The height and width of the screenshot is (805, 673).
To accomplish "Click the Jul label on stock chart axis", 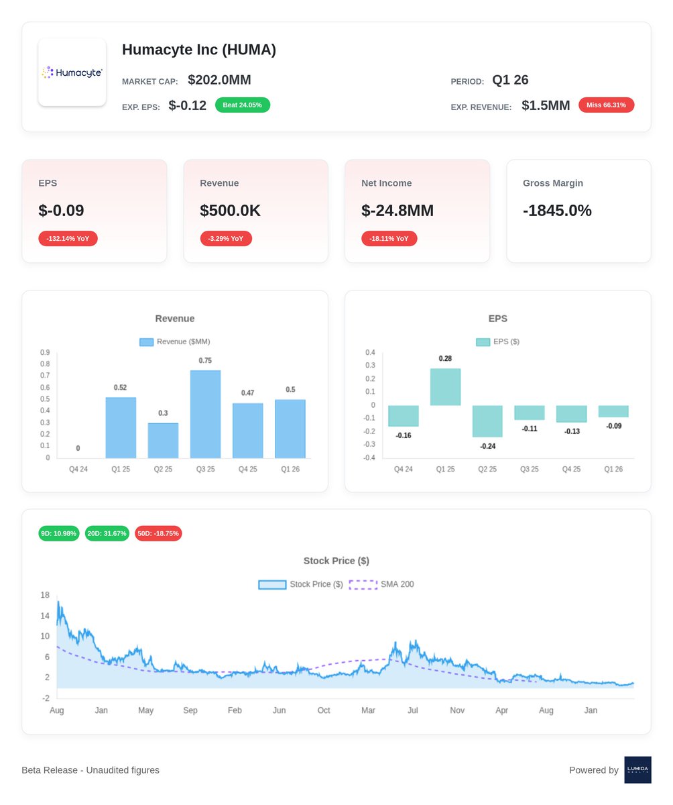I will pyautogui.click(x=413, y=710).
